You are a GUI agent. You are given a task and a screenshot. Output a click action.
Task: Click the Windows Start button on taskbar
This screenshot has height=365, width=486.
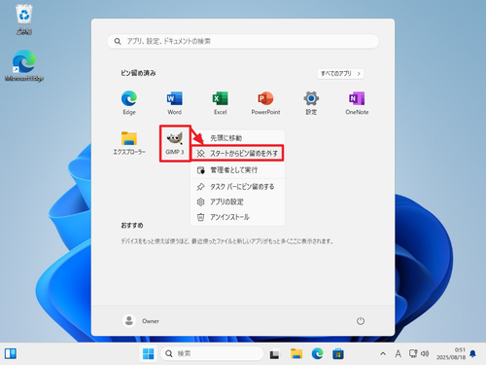click(x=149, y=353)
